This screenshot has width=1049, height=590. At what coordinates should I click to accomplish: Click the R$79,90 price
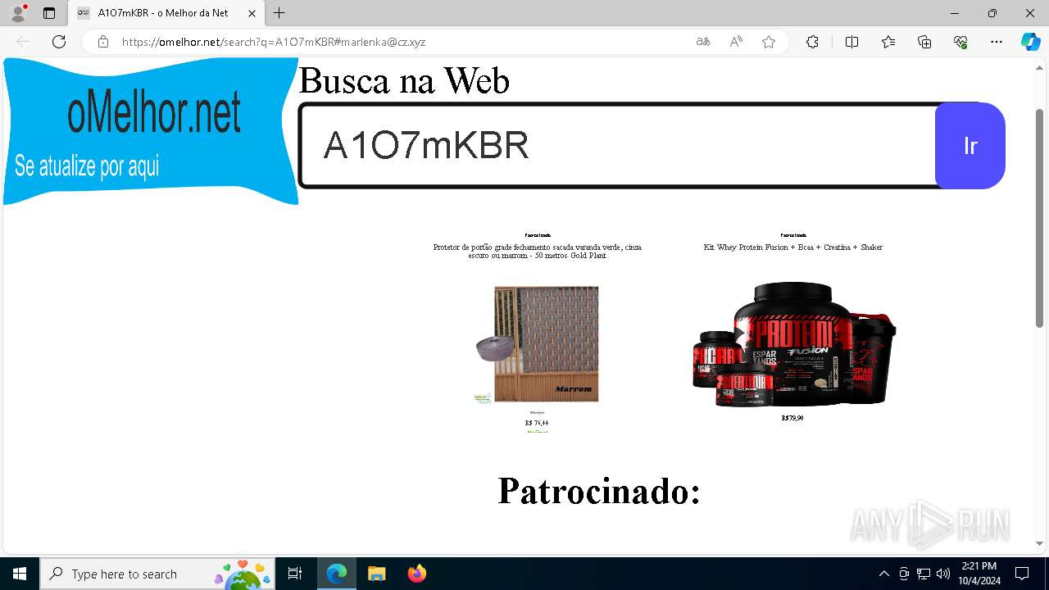click(x=792, y=418)
